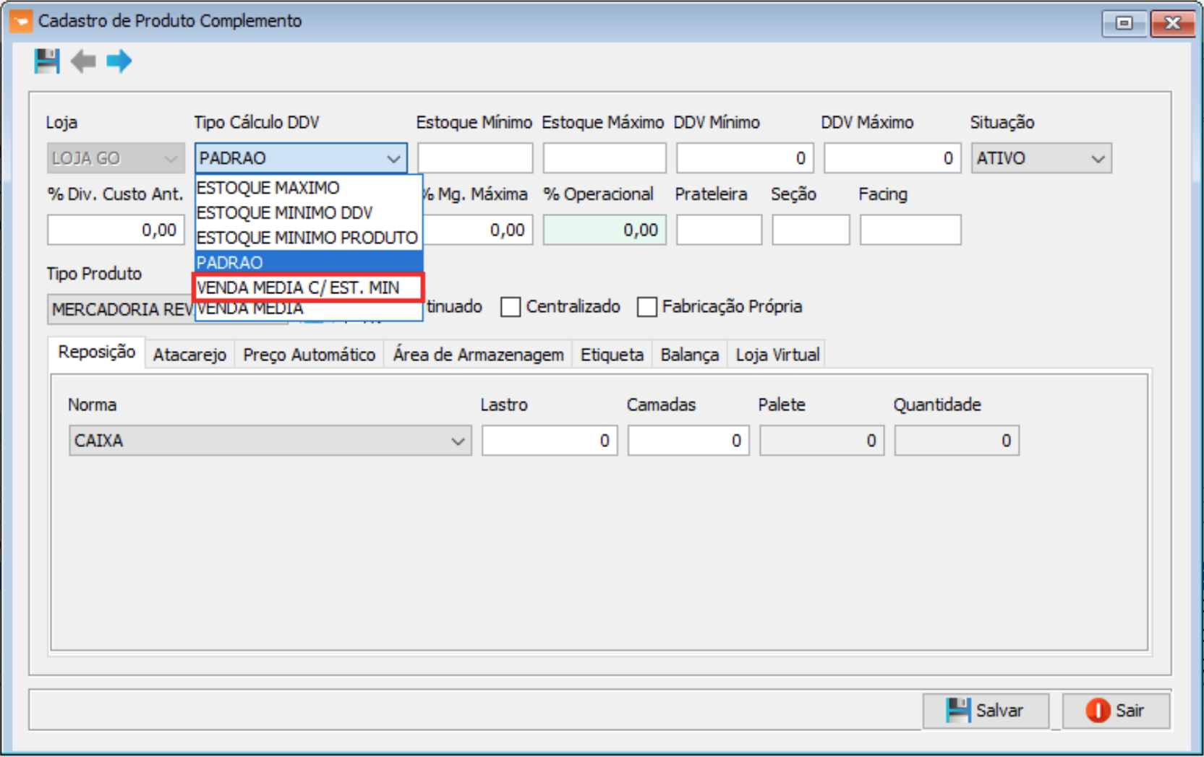Screen dimensions: 1204x757
Task: Click the Sair button
Action: 1116,711
